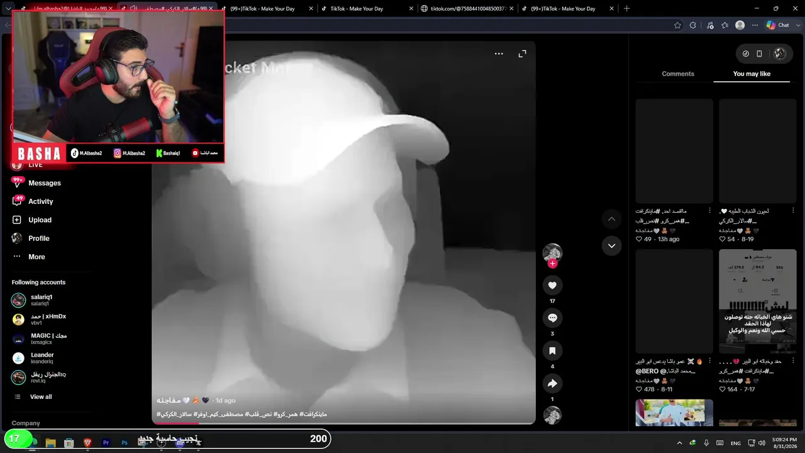Image resolution: width=805 pixels, height=453 pixels.
Task: Open Copilot Chat in the browser toolbar
Action: (x=777, y=25)
